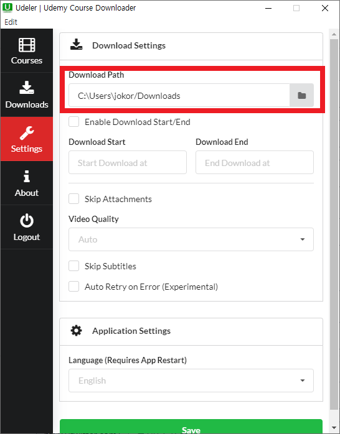Check the Skip Subtitles option
Image resolution: width=340 pixels, height=434 pixels.
click(74, 266)
